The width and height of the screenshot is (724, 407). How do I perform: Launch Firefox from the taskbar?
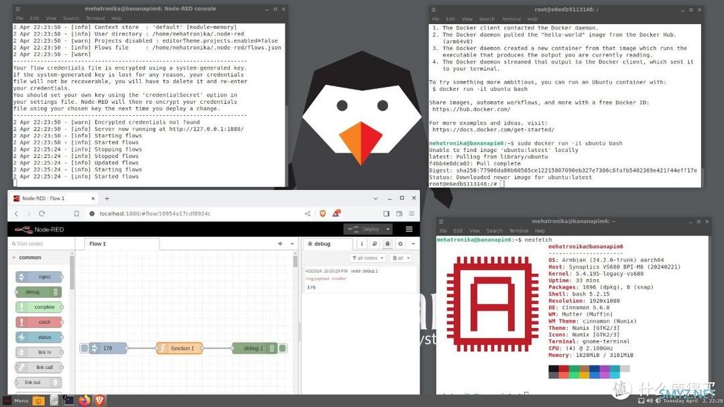(84, 400)
